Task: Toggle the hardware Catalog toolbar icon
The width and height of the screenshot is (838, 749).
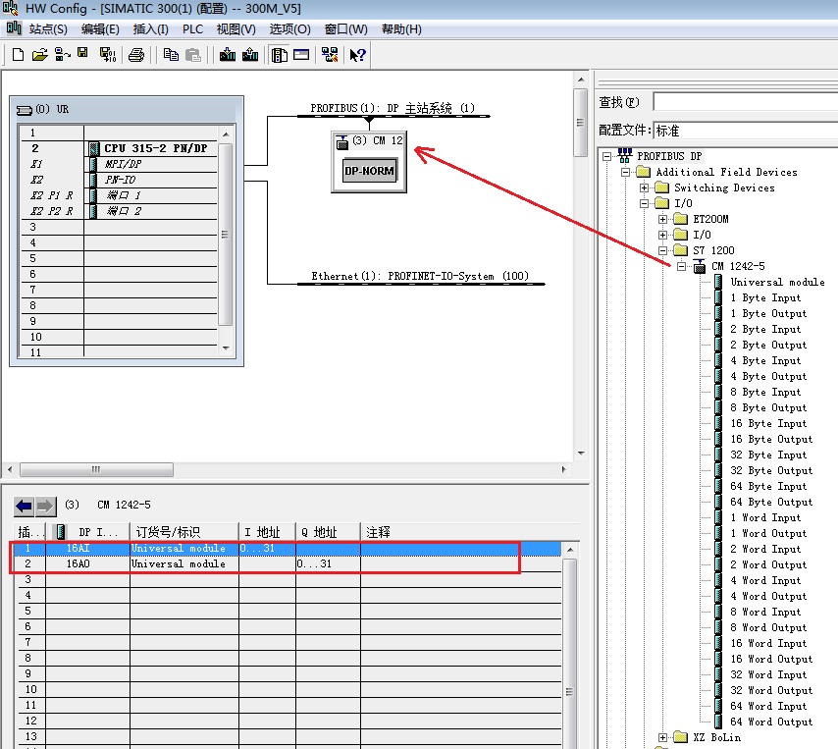Action: [x=279, y=55]
